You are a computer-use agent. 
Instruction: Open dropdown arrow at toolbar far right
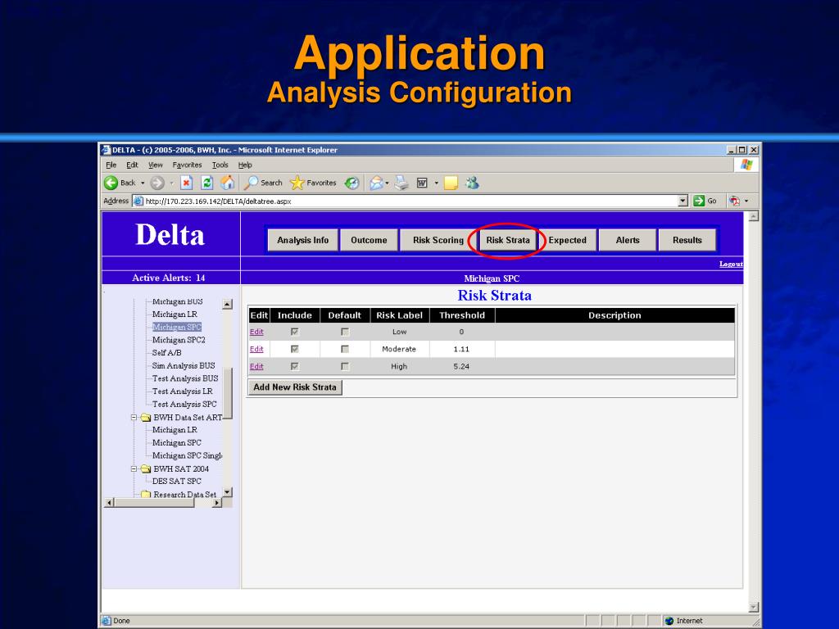tap(746, 201)
